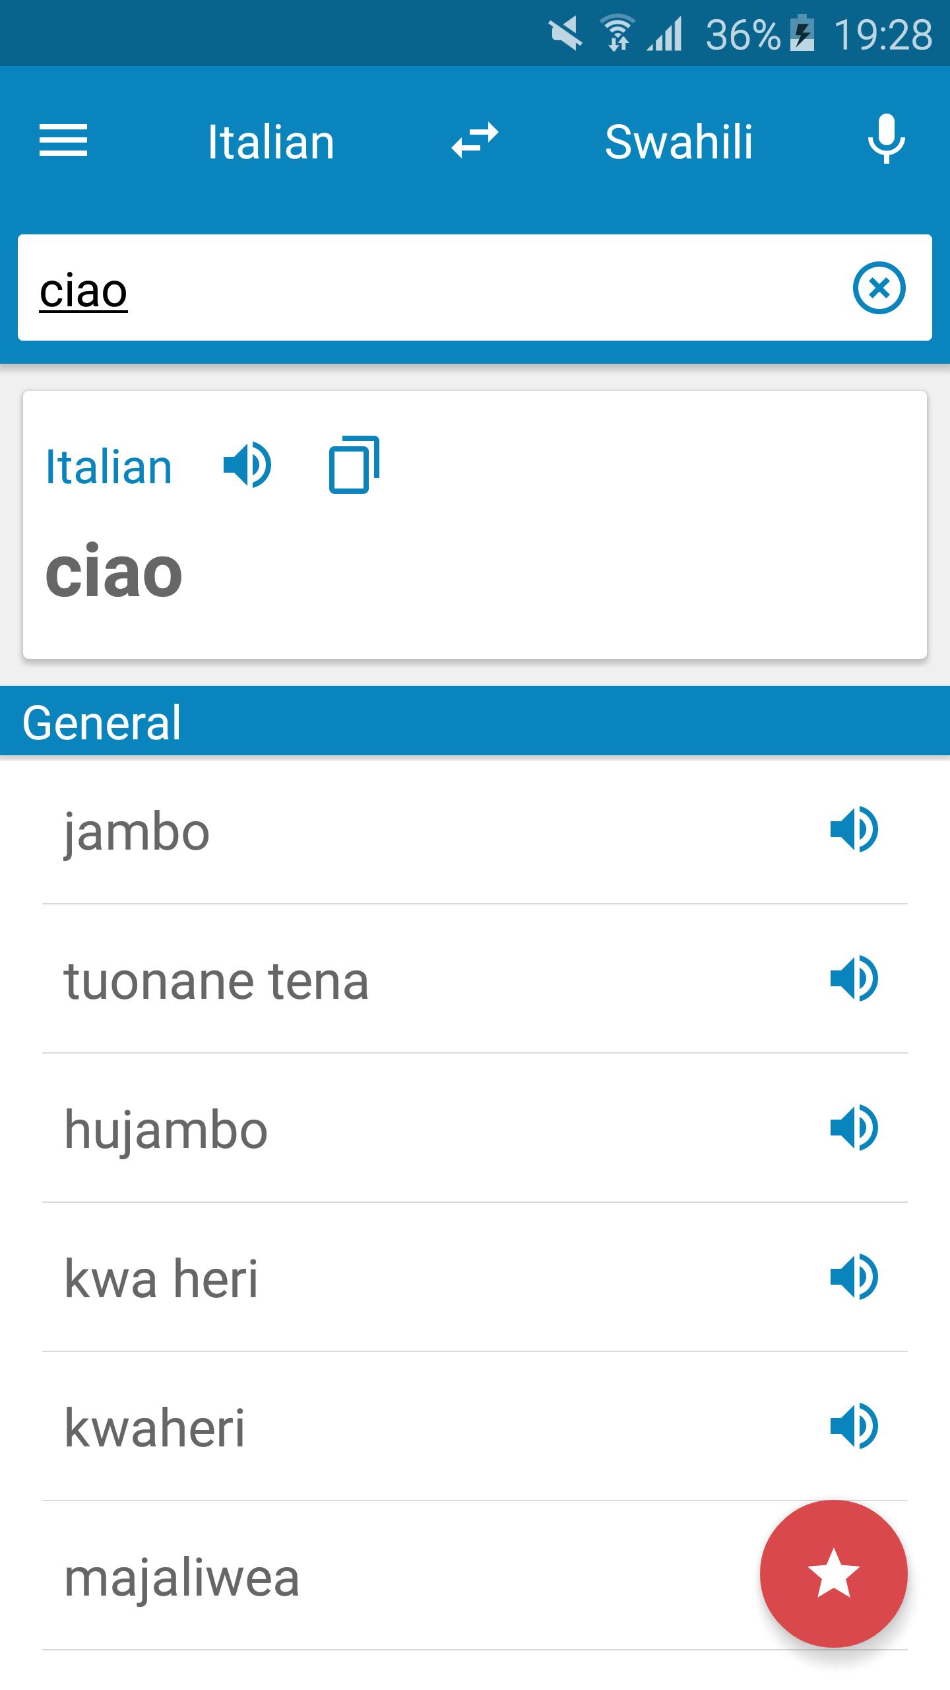Copy the word ciao to clipboard
The image size is (950, 1690).
[354, 465]
